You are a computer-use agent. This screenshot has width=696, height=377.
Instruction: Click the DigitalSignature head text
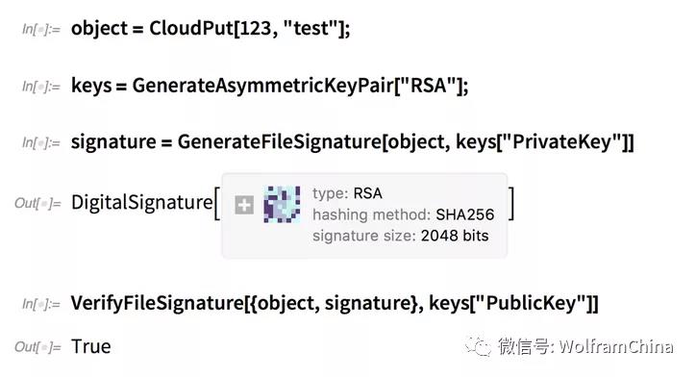tap(142, 203)
